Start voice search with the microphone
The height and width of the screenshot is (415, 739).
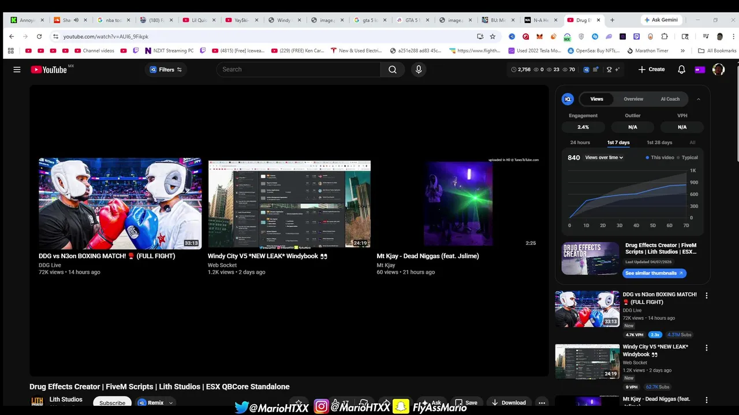[x=419, y=69]
